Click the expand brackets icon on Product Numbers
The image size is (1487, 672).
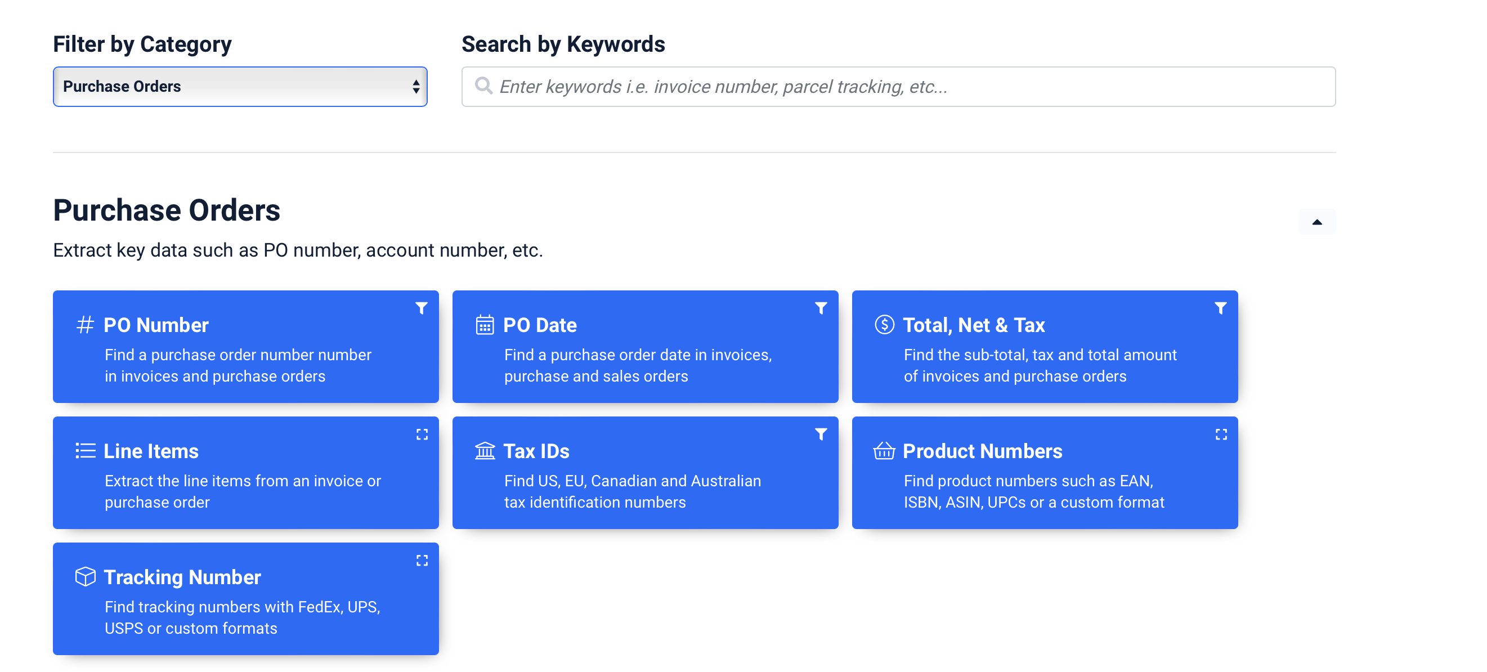(1221, 434)
